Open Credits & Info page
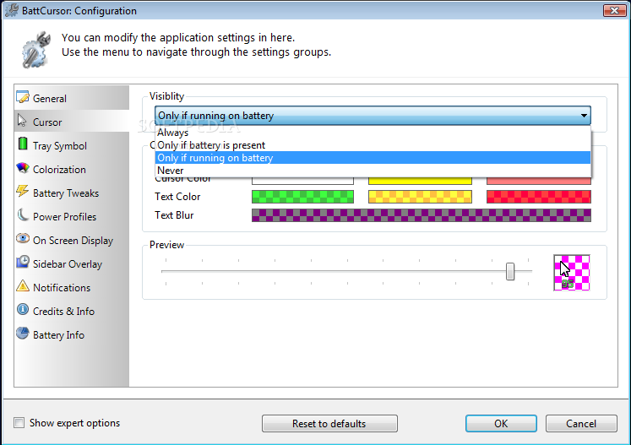Image resolution: width=631 pixels, height=445 pixels. 73,311
